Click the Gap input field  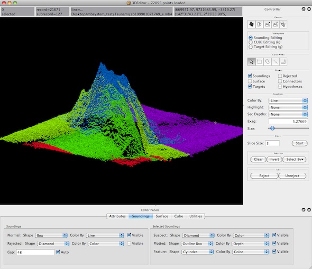(x=35, y=252)
